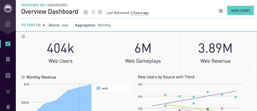Change Device filter value web
Screen dimensions: 257x111
coord(65,25)
